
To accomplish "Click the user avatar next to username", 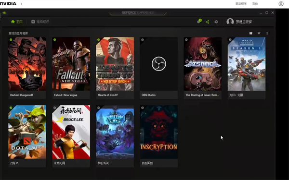I will (x=230, y=22).
